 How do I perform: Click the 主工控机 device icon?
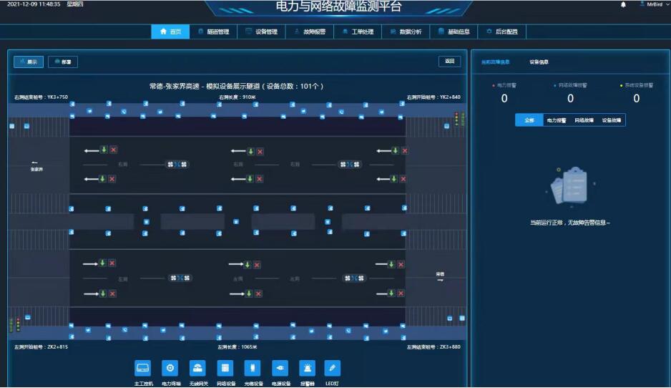pyautogui.click(x=143, y=368)
